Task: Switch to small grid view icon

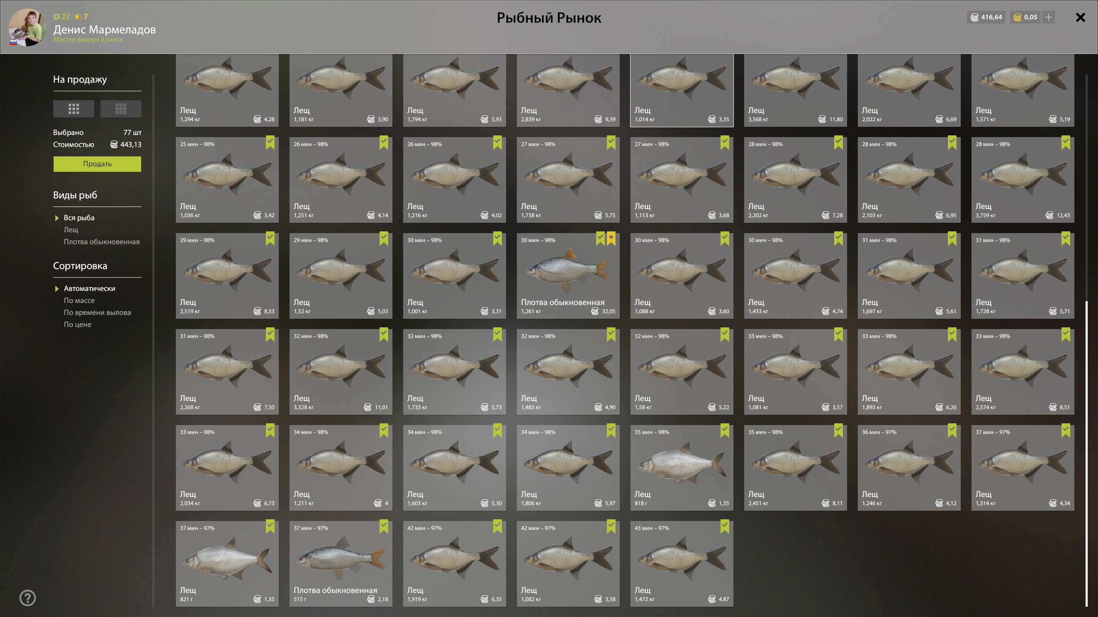Action: coord(121,109)
